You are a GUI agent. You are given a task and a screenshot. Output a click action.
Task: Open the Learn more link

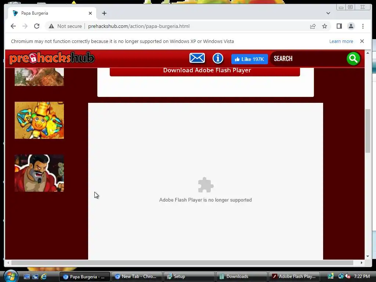click(341, 41)
